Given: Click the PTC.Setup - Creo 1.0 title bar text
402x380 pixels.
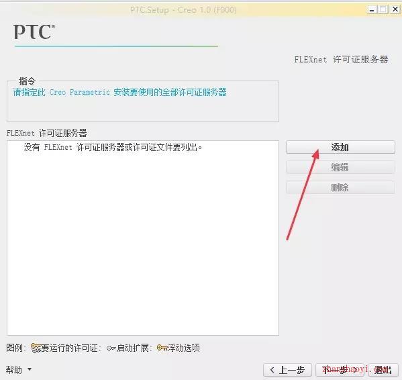Looking at the screenshot, I should tap(183, 10).
